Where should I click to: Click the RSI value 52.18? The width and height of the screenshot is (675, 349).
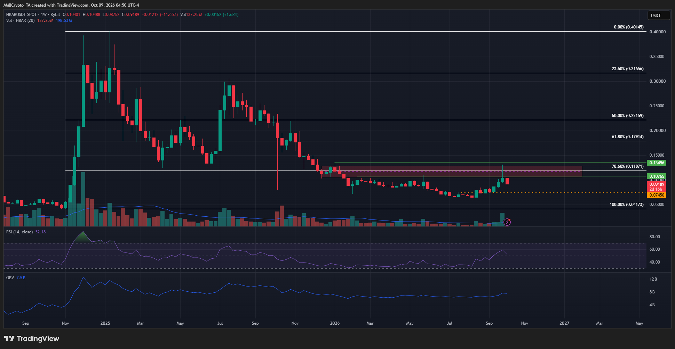pyautogui.click(x=40, y=232)
